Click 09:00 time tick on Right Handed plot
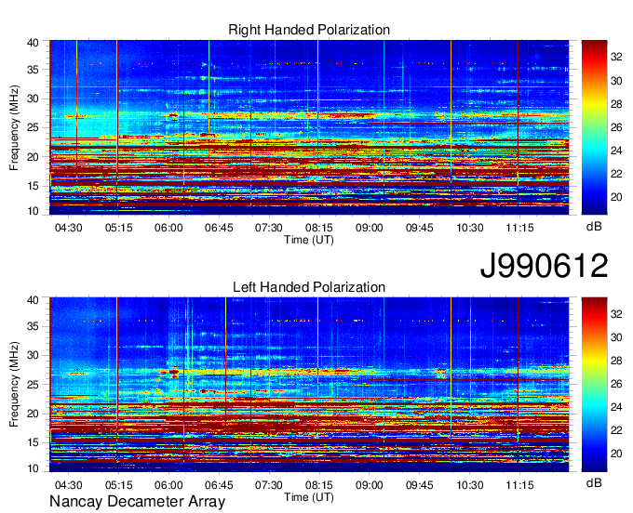Viewport: 633px width, 513px height. point(369,228)
